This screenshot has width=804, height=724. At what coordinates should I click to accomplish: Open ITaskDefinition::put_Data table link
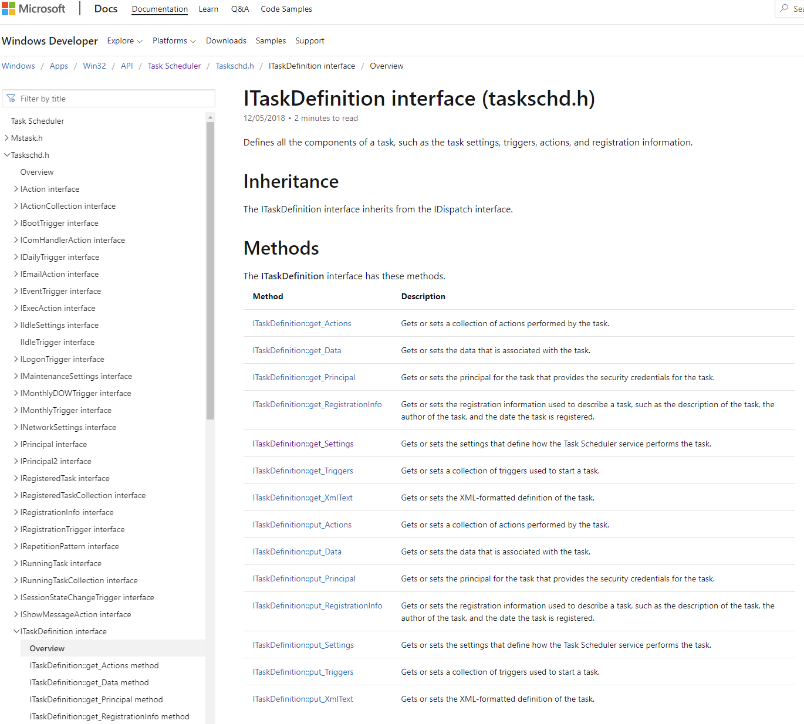pyautogui.click(x=297, y=552)
